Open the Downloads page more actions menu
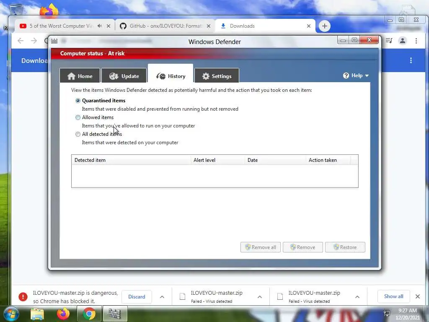The image size is (429, 322). (x=411, y=60)
